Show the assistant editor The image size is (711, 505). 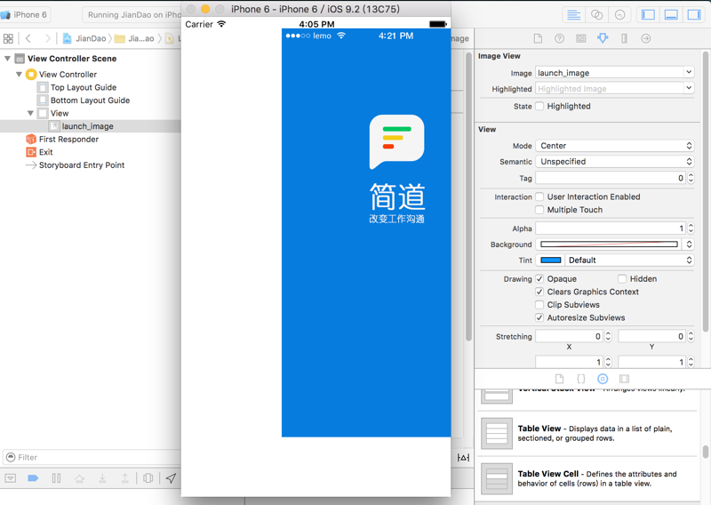[x=596, y=15]
